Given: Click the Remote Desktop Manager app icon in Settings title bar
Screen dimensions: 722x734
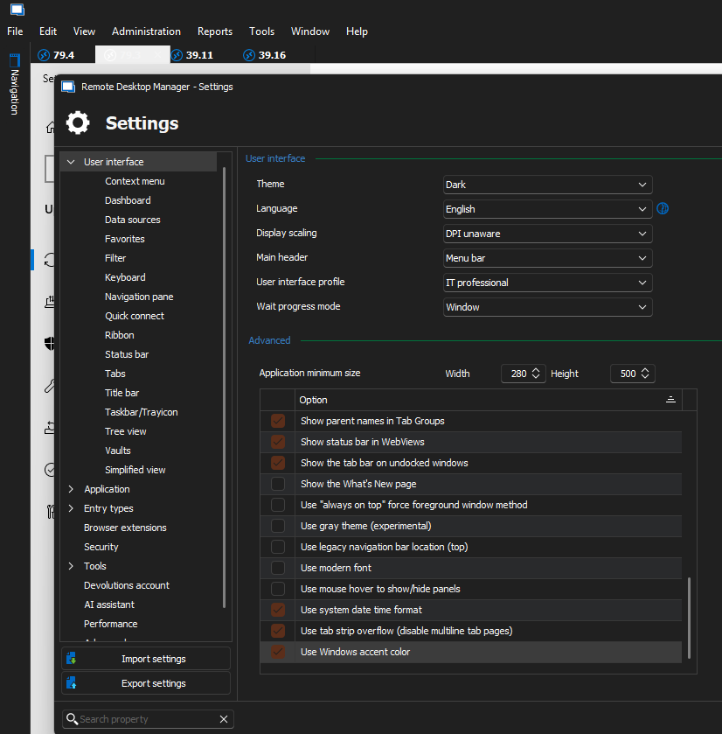Looking at the screenshot, I should [68, 87].
